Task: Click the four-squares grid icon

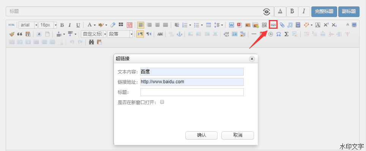Action: tap(121, 25)
